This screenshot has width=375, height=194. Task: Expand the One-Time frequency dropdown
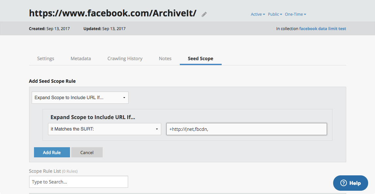point(295,14)
